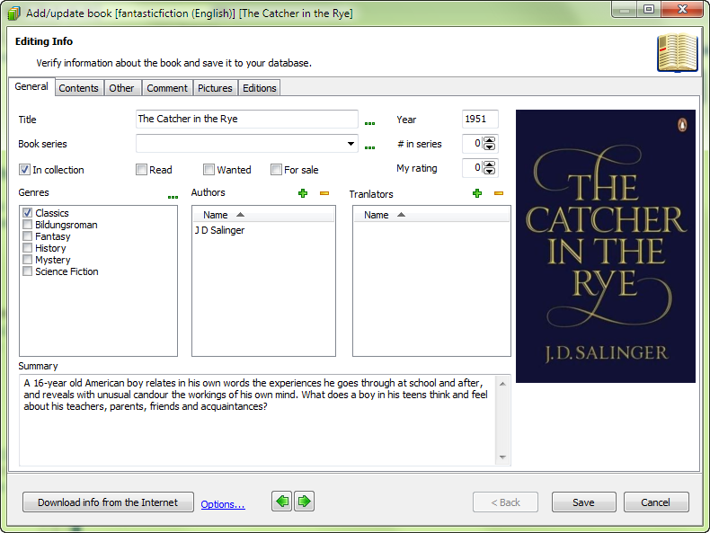Viewport: 710px width, 533px height.
Task: Switch to the Other tab
Action: 121,88
